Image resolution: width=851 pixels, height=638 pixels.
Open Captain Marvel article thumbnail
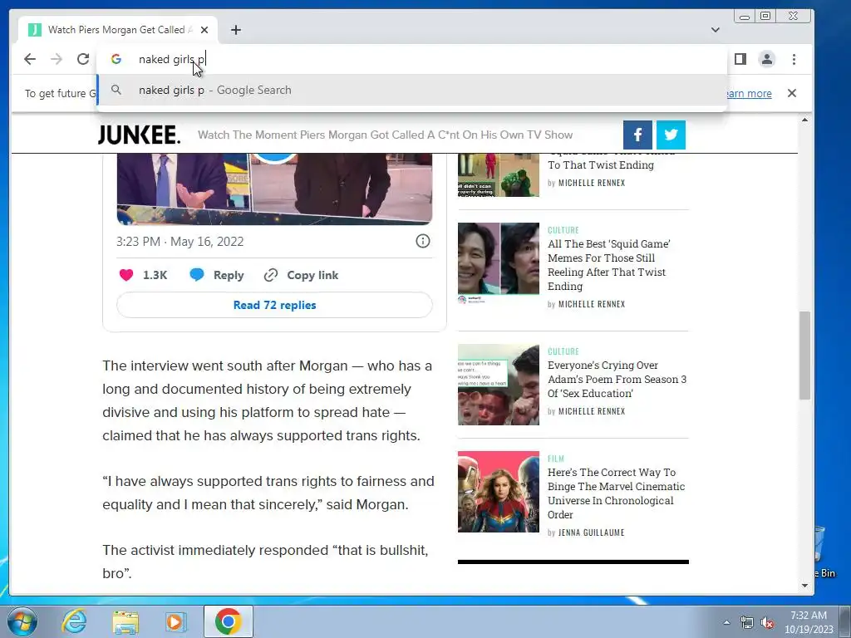[499, 492]
